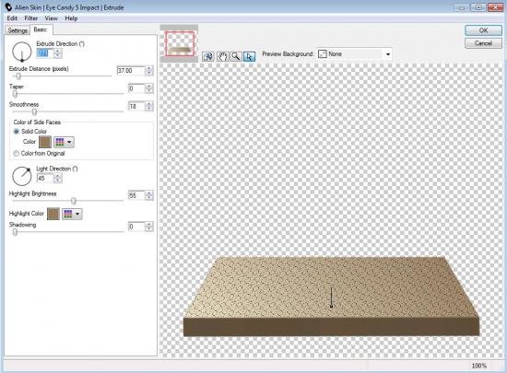Screen dimensions: 507x373
Task: Open the side face color palette grid
Action: pyautogui.click(x=64, y=142)
